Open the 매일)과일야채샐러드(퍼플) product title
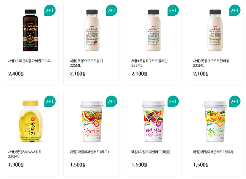The image size is (246, 179). click(151, 152)
